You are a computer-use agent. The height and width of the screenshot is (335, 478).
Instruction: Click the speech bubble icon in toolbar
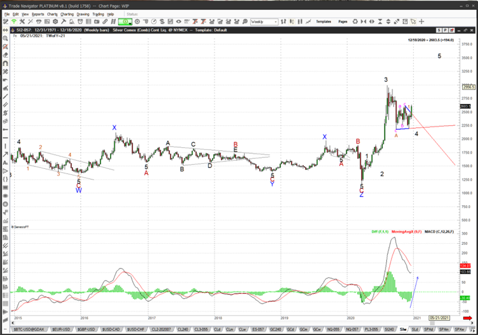245,22
